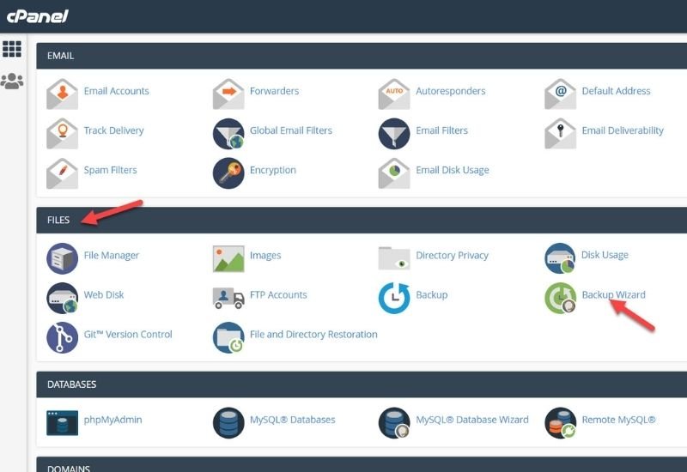687x472 pixels.
Task: Open the sidebar grid home icon
Action: click(x=12, y=49)
